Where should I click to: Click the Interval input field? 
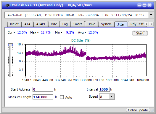coord(104,89)
